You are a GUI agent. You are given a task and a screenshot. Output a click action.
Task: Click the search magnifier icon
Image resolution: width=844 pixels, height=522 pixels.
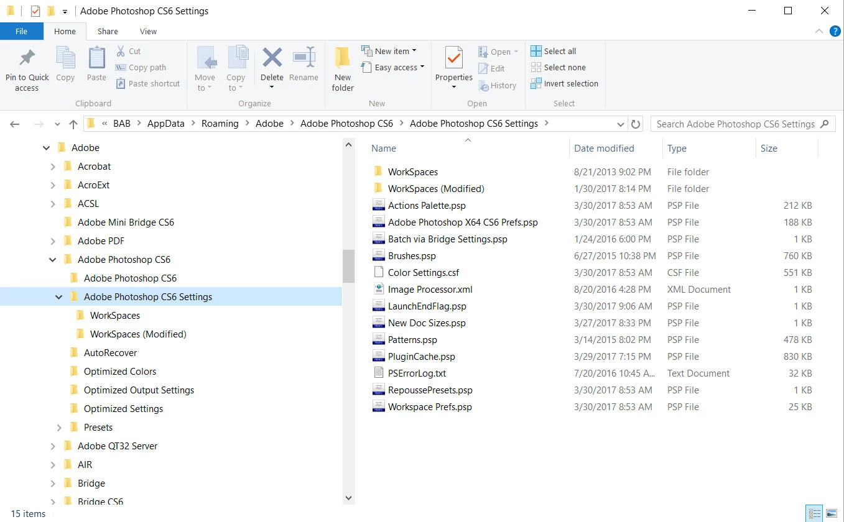point(825,124)
